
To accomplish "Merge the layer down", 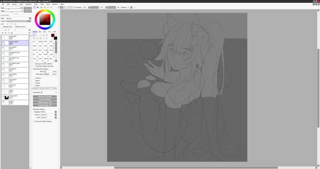I will [x=6, y=33].
